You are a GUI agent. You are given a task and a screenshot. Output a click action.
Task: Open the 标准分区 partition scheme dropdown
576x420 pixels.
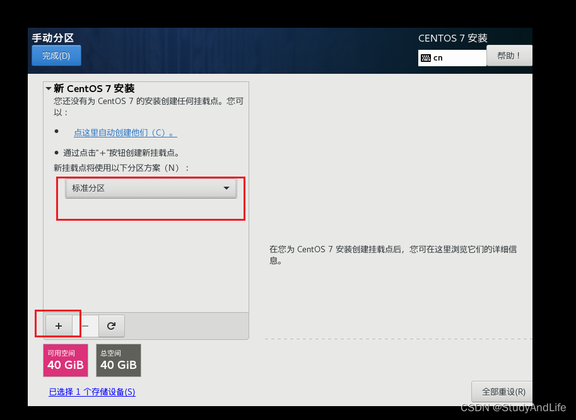150,187
